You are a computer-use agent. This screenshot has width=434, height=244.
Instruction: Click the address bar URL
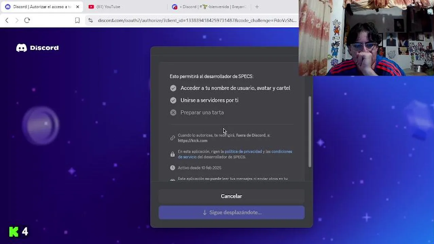coord(197,20)
